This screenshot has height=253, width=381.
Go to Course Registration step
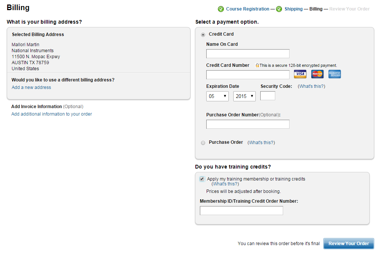coord(247,9)
